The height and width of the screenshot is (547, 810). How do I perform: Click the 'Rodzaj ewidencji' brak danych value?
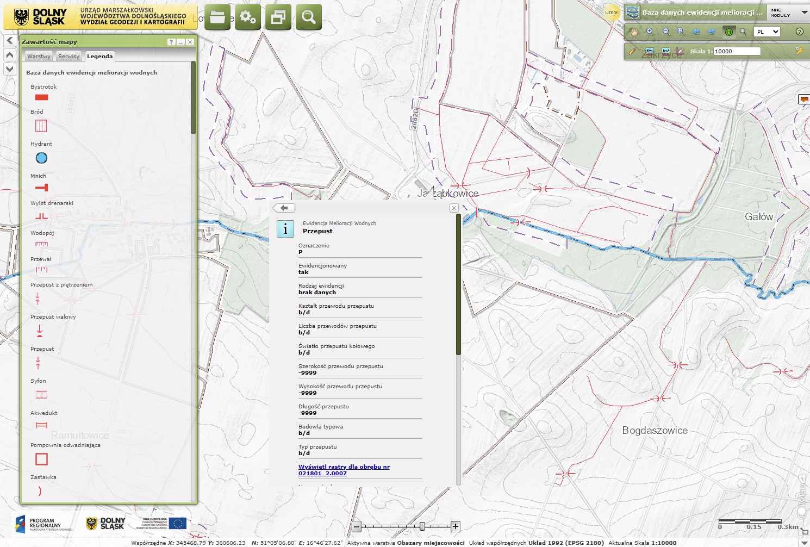(317, 292)
